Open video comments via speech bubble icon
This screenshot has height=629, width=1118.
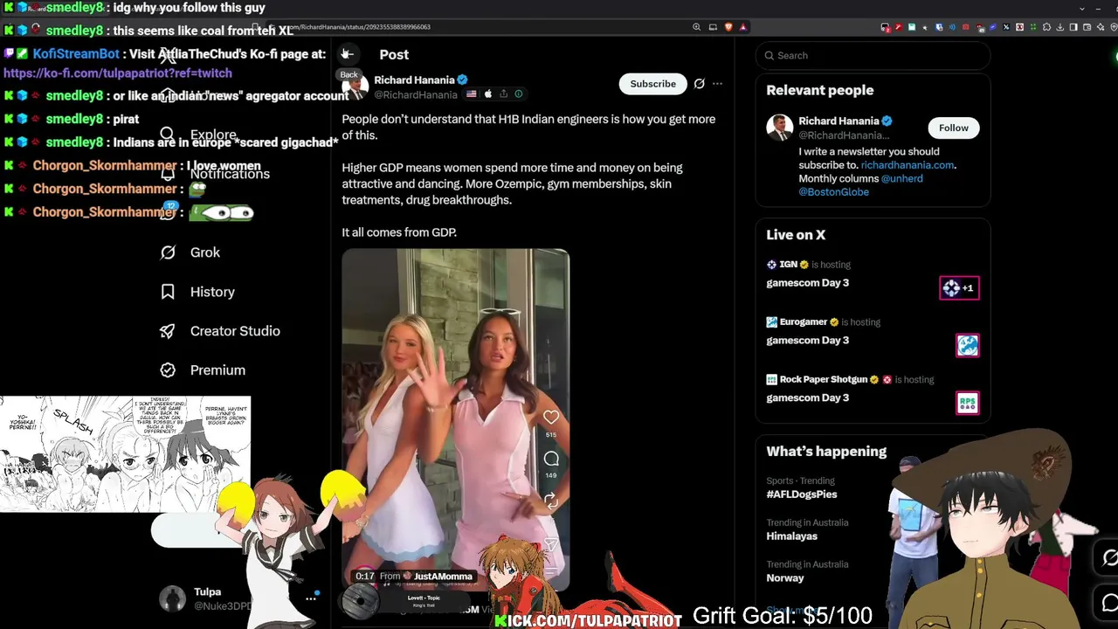pos(551,459)
